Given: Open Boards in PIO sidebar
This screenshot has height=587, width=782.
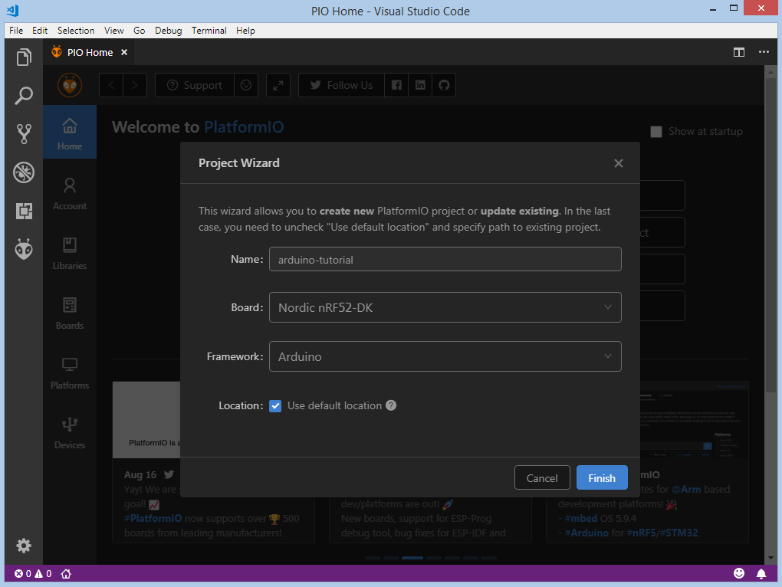Looking at the screenshot, I should click(70, 314).
